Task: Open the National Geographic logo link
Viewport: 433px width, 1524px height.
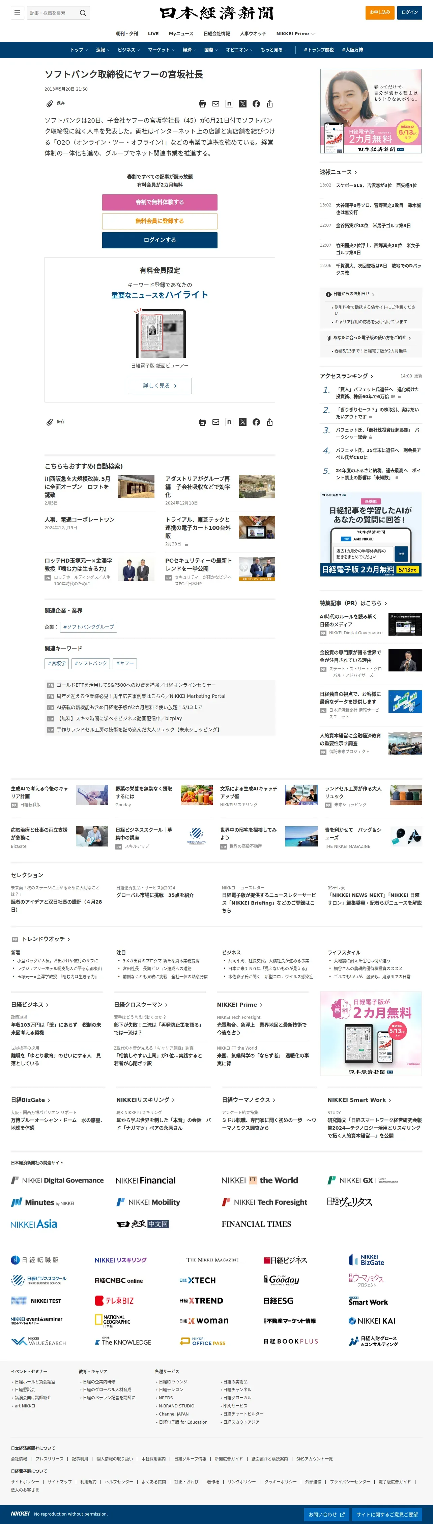Action: point(112,1321)
